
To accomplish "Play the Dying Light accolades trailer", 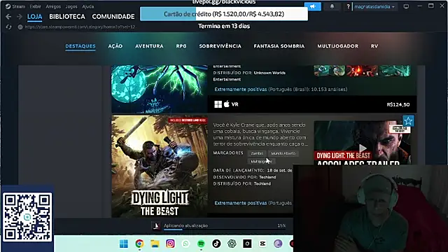I will tap(363, 148).
